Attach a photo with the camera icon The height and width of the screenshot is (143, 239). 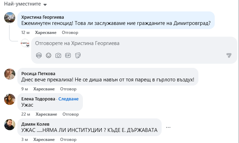click(58, 55)
